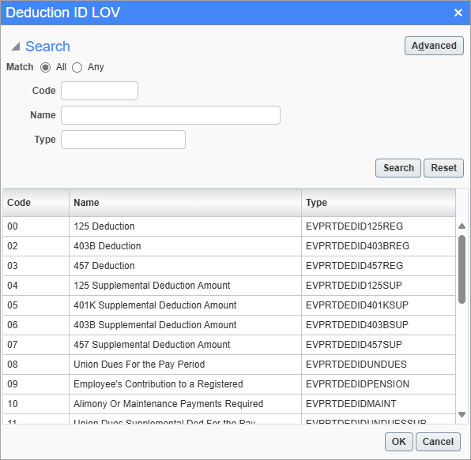Click code cell "04"
This screenshot has height=460, width=471.
[36, 286]
